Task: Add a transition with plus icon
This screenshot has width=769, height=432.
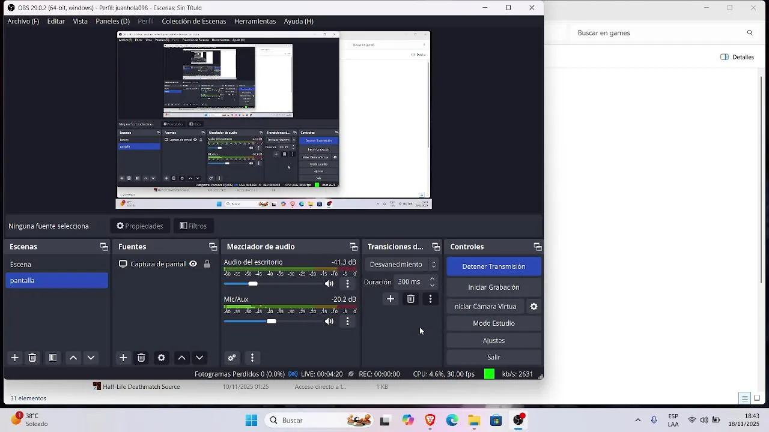Action: (x=391, y=299)
